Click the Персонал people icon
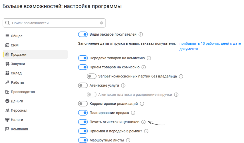Viewport: 244px width, 143px height. 7,110
